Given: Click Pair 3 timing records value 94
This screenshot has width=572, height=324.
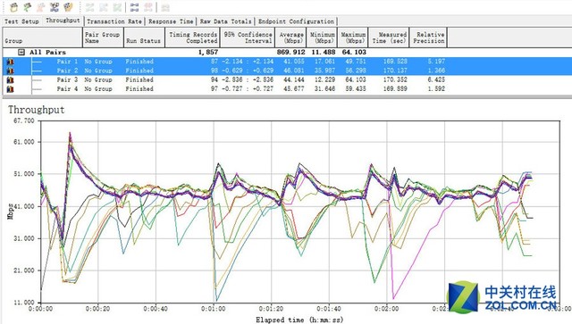Looking at the screenshot, I should pos(214,79).
